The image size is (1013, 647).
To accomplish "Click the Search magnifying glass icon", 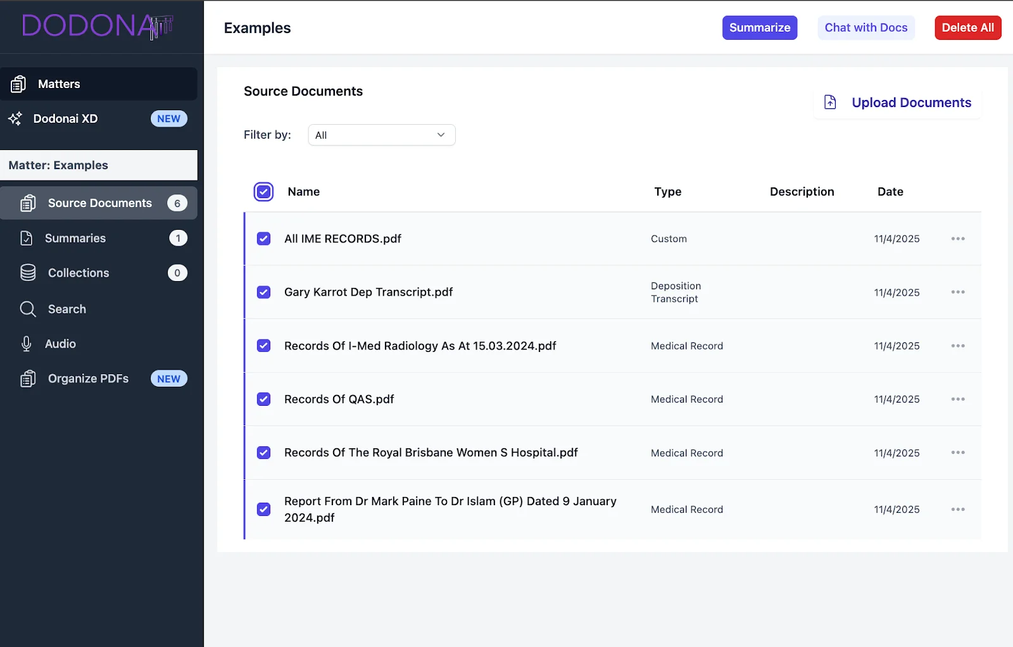I will pyautogui.click(x=28, y=309).
